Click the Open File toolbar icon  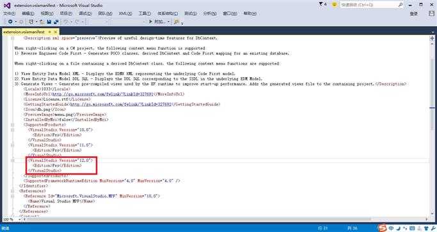click(x=42, y=22)
